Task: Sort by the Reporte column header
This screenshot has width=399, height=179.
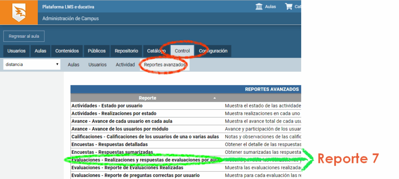Action: click(147, 98)
